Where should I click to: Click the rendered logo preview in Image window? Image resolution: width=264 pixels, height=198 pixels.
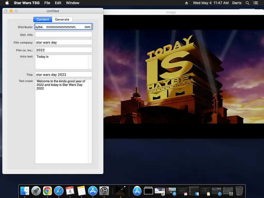184,77
